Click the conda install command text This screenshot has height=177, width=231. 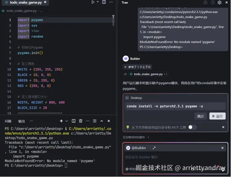click(x=165, y=106)
